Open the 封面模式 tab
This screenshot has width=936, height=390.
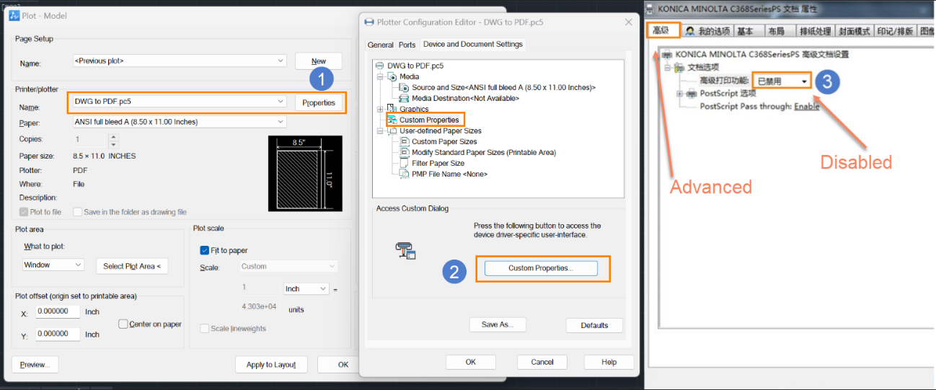click(855, 31)
